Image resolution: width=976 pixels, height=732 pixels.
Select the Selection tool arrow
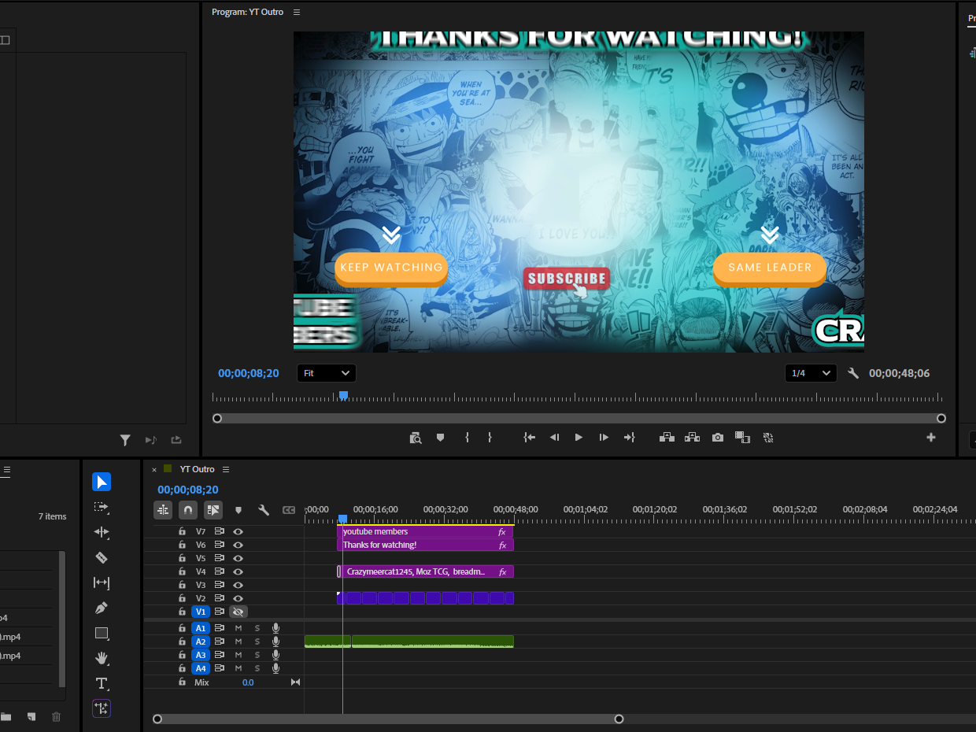coord(102,482)
